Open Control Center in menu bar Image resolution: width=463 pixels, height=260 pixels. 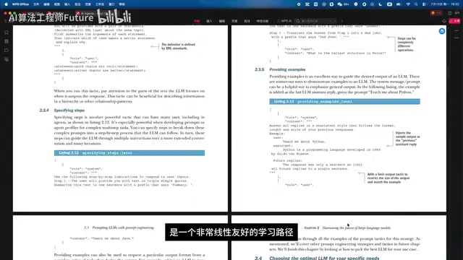pos(425,4)
